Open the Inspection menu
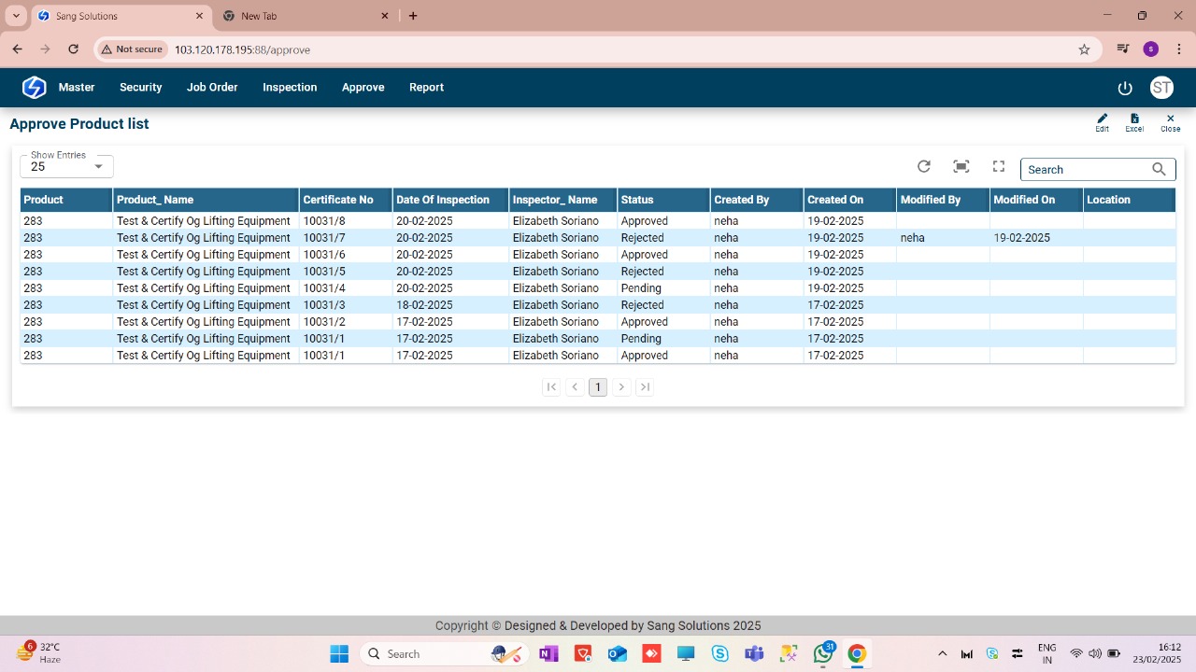 click(290, 87)
